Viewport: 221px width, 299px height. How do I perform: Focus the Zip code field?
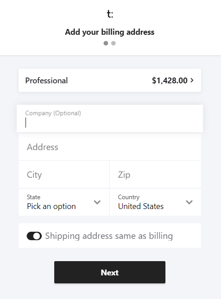pyautogui.click(x=155, y=175)
